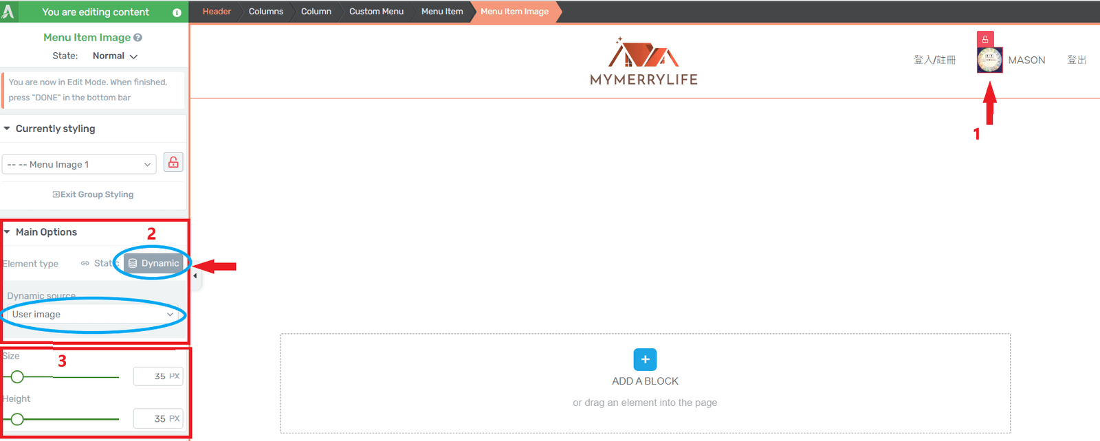The height and width of the screenshot is (441, 1100).
Task: Click the Height value input field
Action: click(158, 418)
